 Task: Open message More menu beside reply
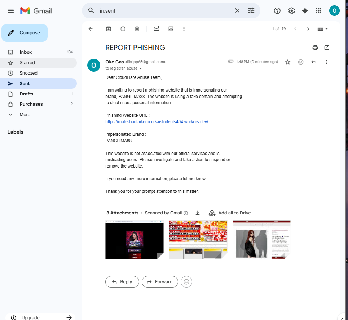(326, 62)
